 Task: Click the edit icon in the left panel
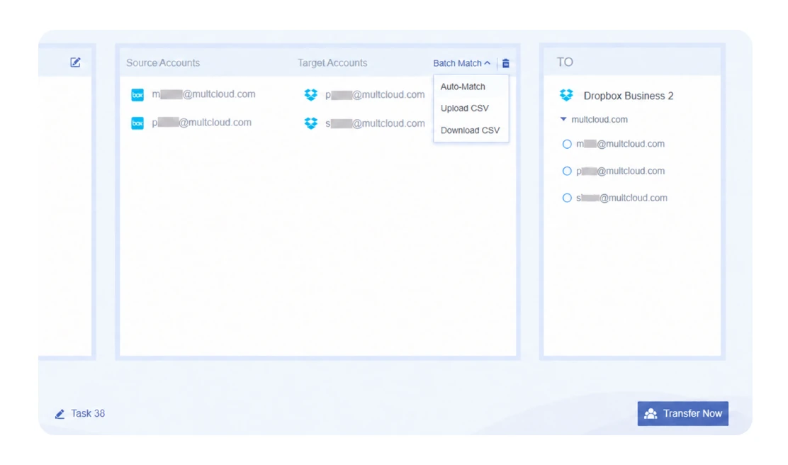click(75, 62)
